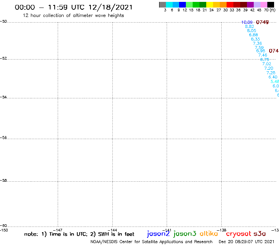This screenshot has width=279, height=245.
Task: Select the altika legend label
Action: 209,234
